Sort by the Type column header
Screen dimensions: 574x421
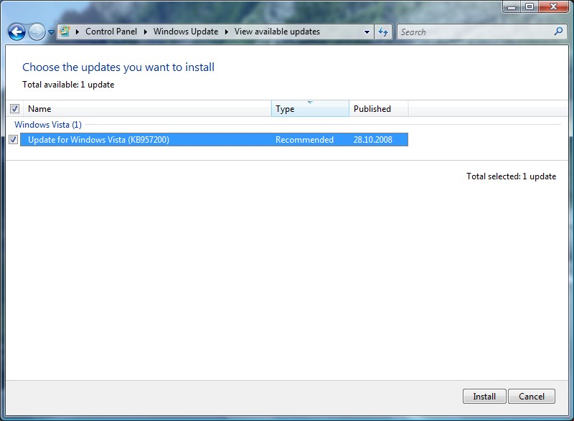coord(310,108)
